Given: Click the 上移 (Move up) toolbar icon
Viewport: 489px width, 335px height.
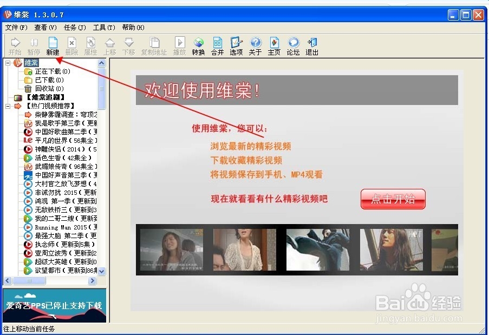Looking at the screenshot, I should point(110,46).
